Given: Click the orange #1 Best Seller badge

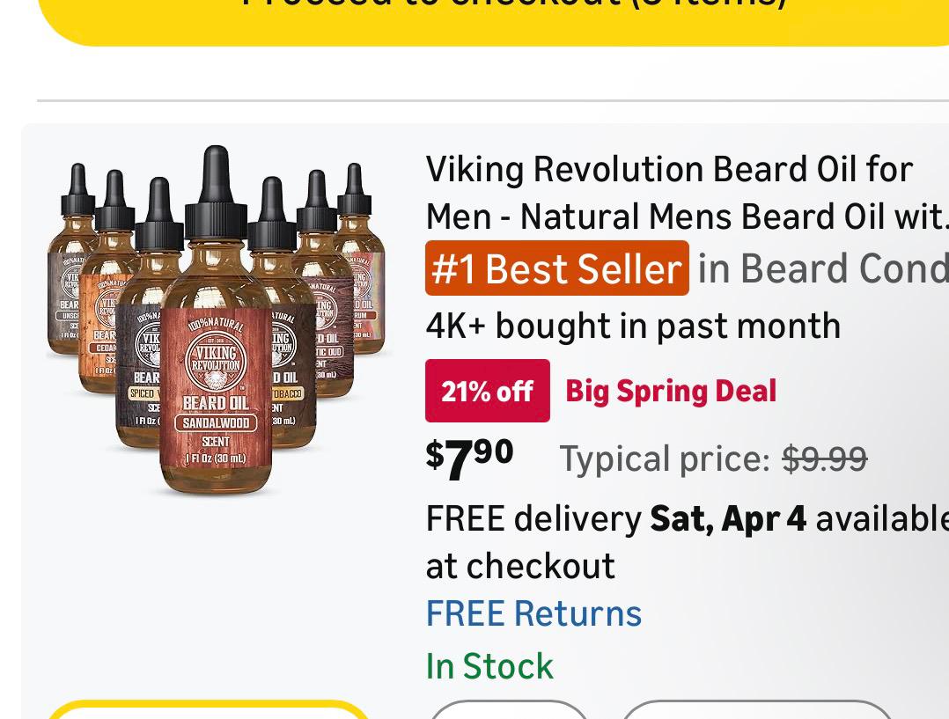Looking at the screenshot, I should pyautogui.click(x=556, y=268).
